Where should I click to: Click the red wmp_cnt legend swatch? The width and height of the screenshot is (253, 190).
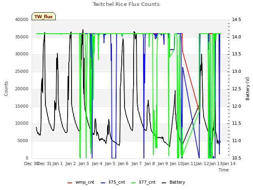(70, 183)
